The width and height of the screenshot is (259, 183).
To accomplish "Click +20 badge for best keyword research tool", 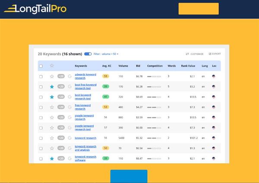I will 61,97.
